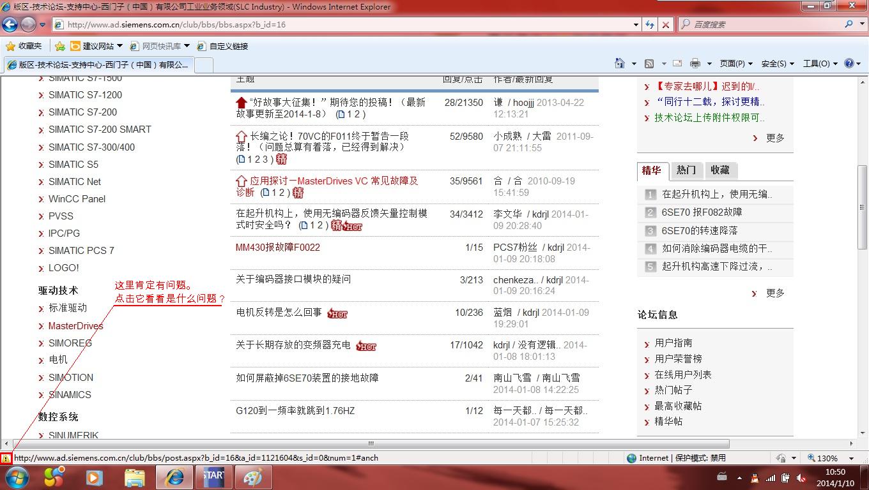Open the MasterDrives forum link

[x=75, y=326]
